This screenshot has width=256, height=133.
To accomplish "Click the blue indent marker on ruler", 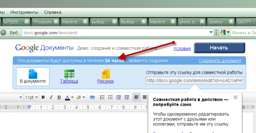I will 29,107.
